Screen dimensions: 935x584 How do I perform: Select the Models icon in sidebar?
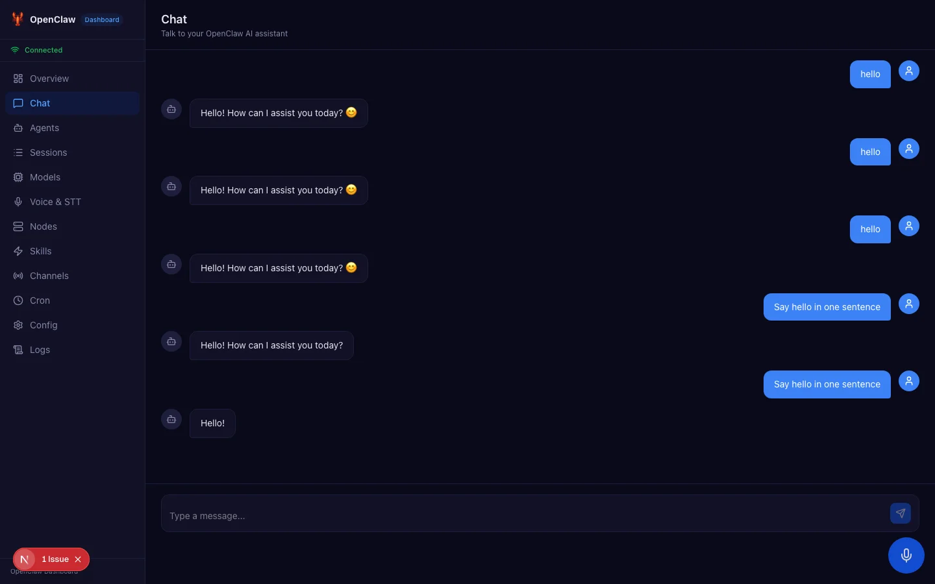[18, 177]
